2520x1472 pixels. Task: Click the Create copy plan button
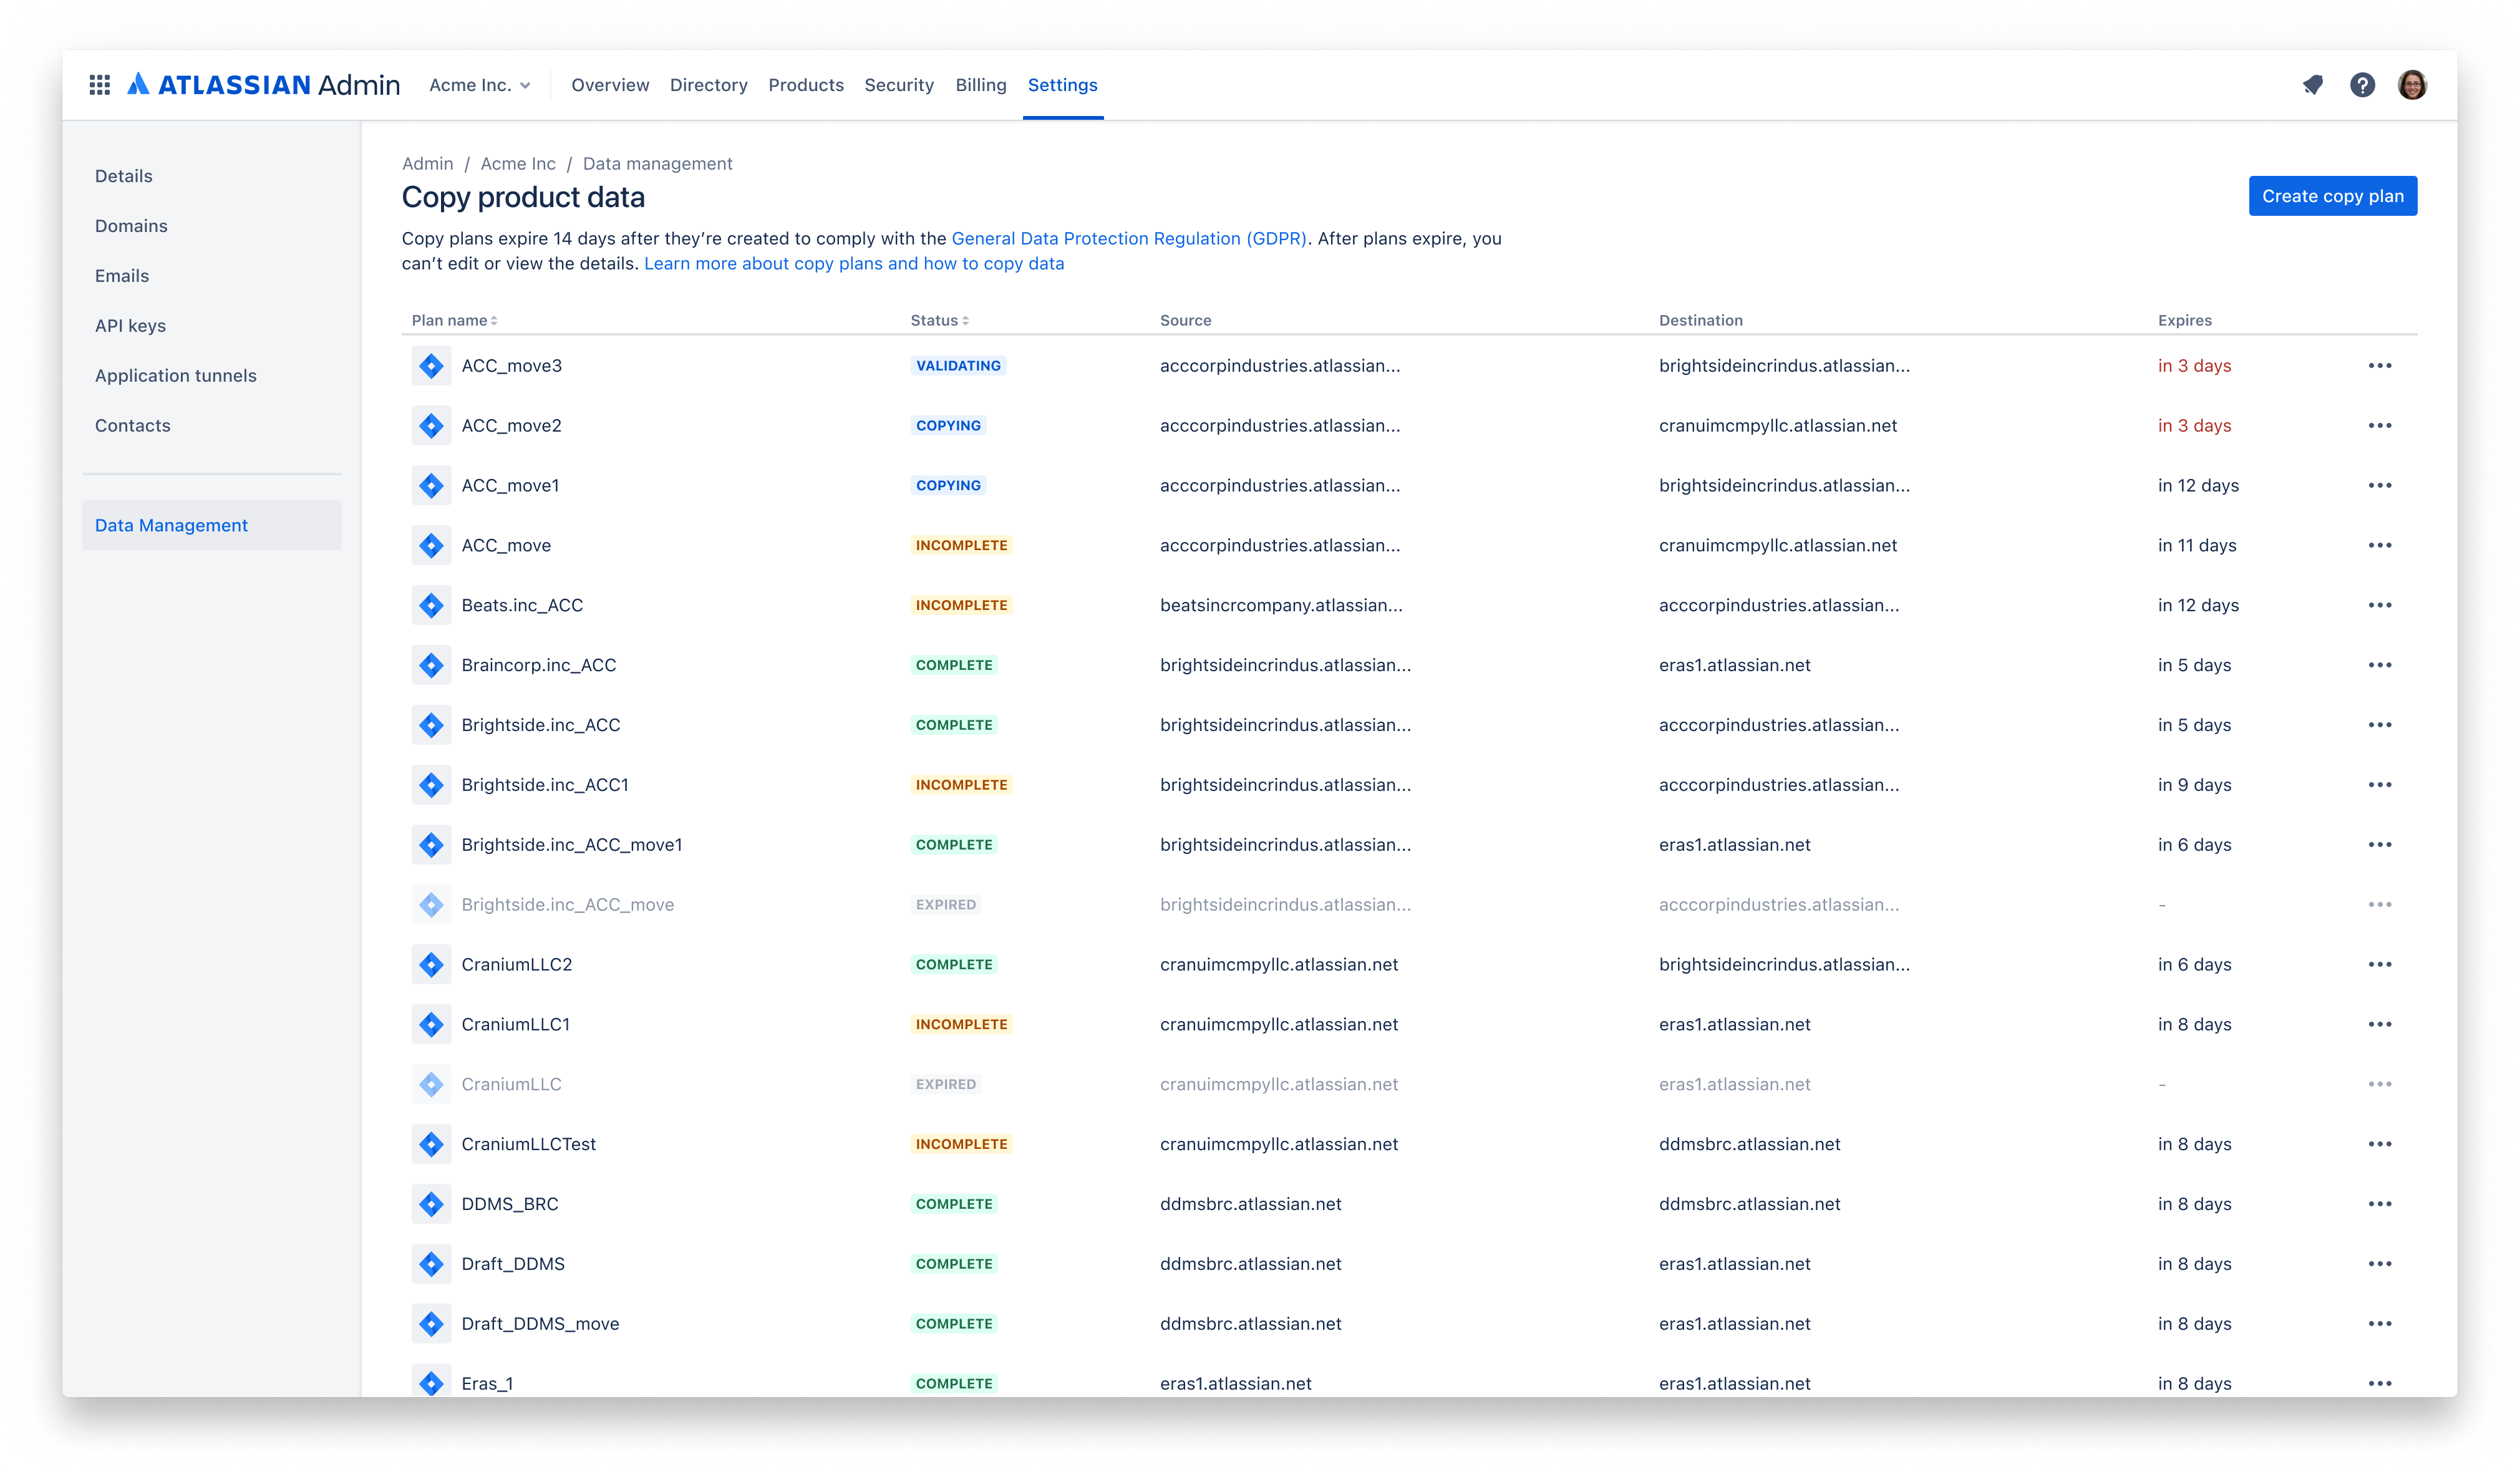tap(2333, 196)
